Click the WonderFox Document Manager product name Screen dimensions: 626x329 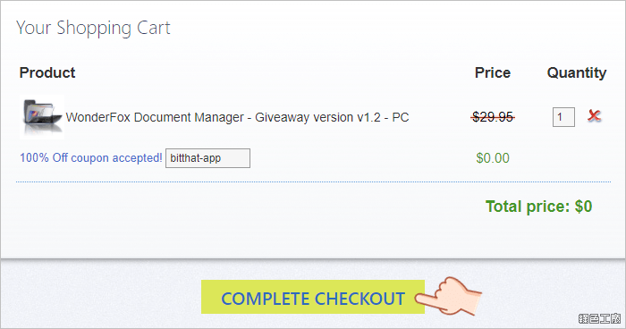(237, 117)
